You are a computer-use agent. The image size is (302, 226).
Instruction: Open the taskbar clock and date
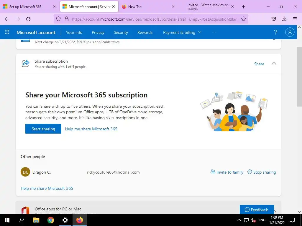pyautogui.click(x=277, y=220)
